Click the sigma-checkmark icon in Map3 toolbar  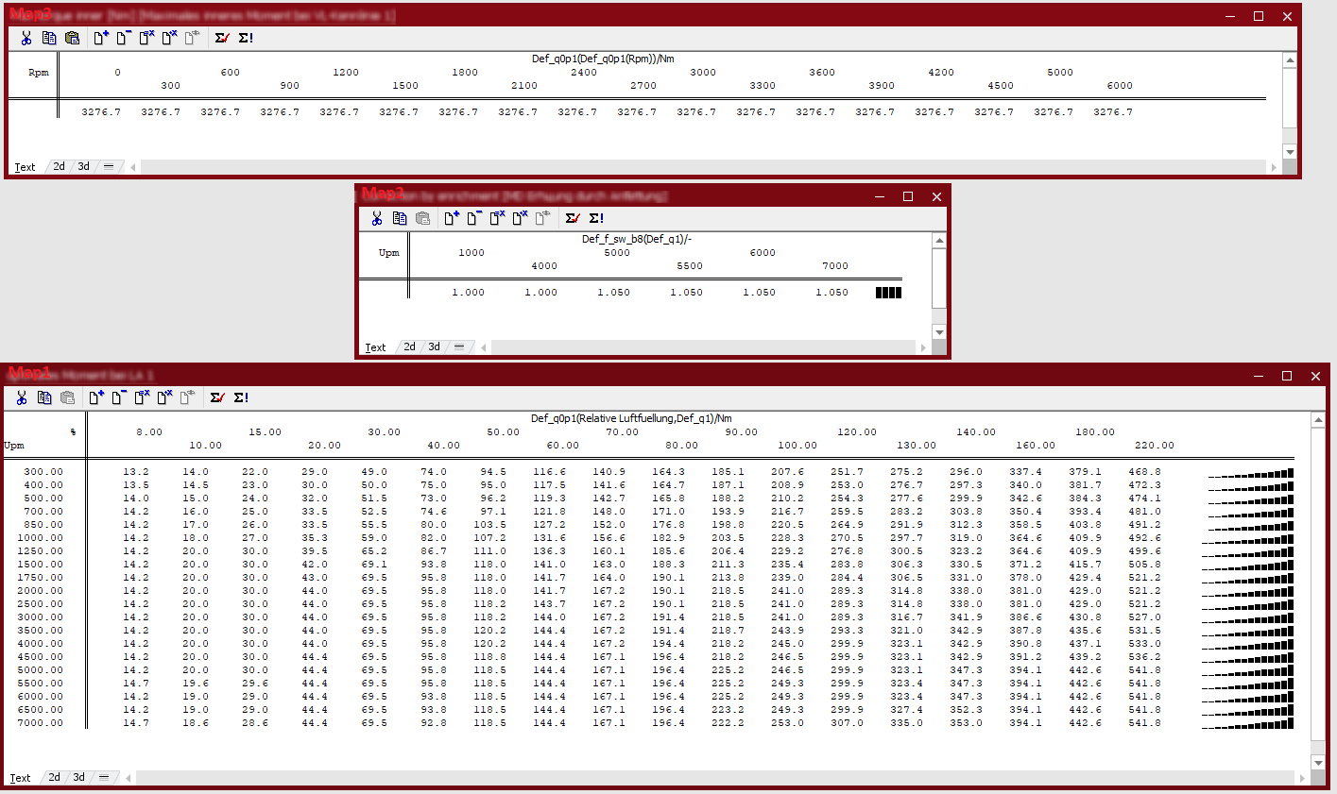point(222,38)
